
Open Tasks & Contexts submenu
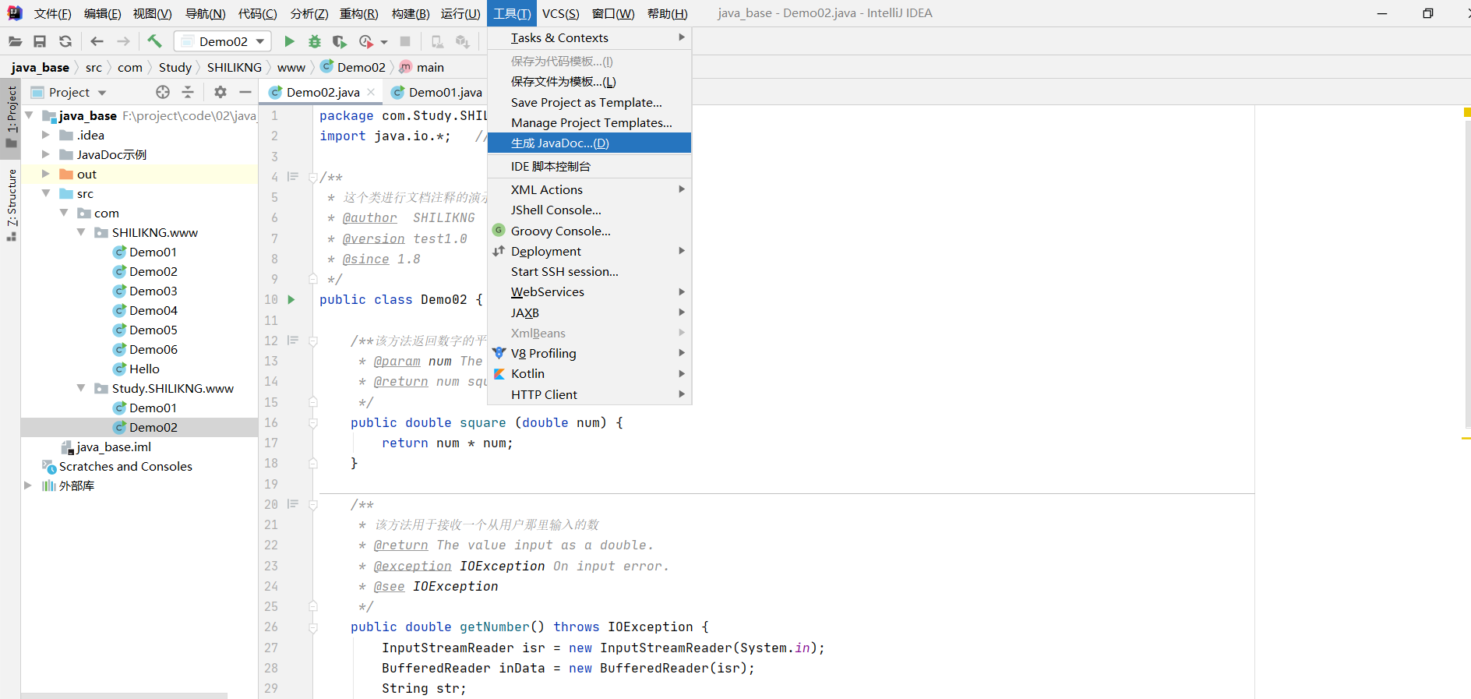click(589, 37)
